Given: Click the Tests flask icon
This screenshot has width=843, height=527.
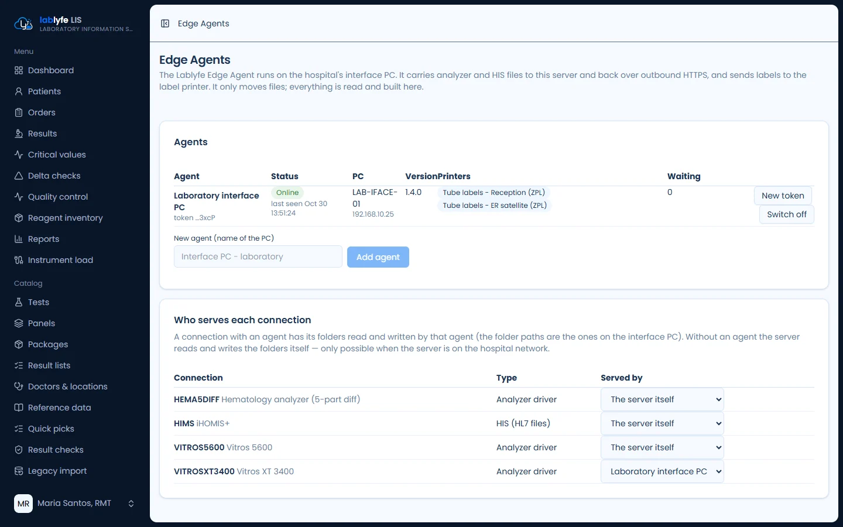Looking at the screenshot, I should coord(19,302).
